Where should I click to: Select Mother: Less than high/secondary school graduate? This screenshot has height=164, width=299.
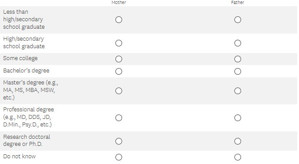coord(119,19)
